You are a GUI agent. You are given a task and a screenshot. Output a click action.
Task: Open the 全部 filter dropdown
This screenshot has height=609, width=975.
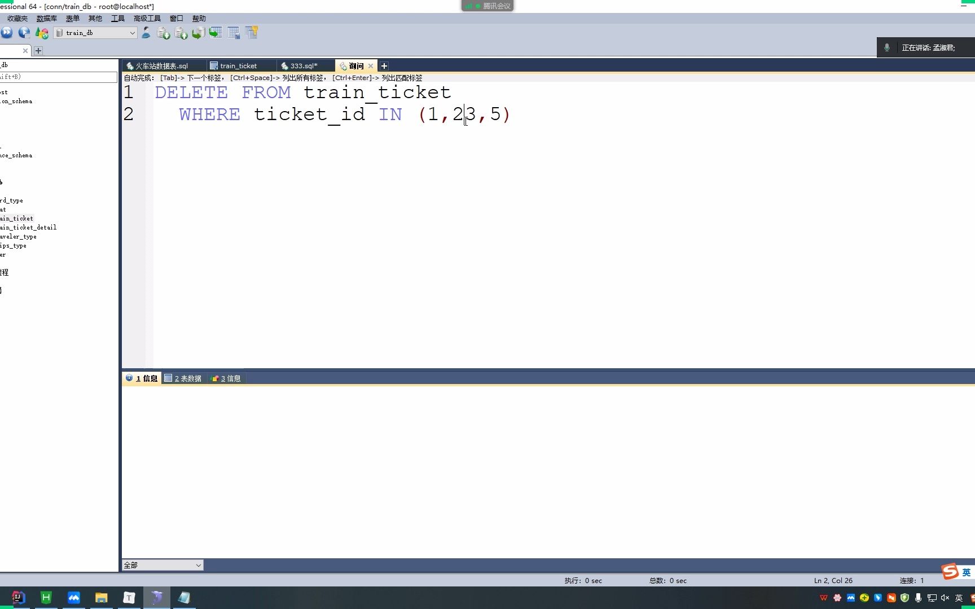(162, 565)
